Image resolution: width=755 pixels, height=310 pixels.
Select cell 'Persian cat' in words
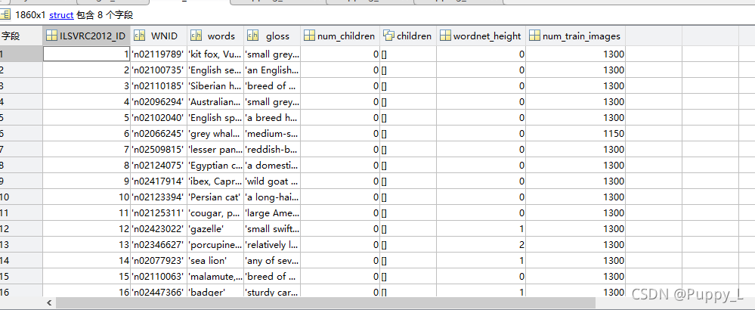[215, 197]
